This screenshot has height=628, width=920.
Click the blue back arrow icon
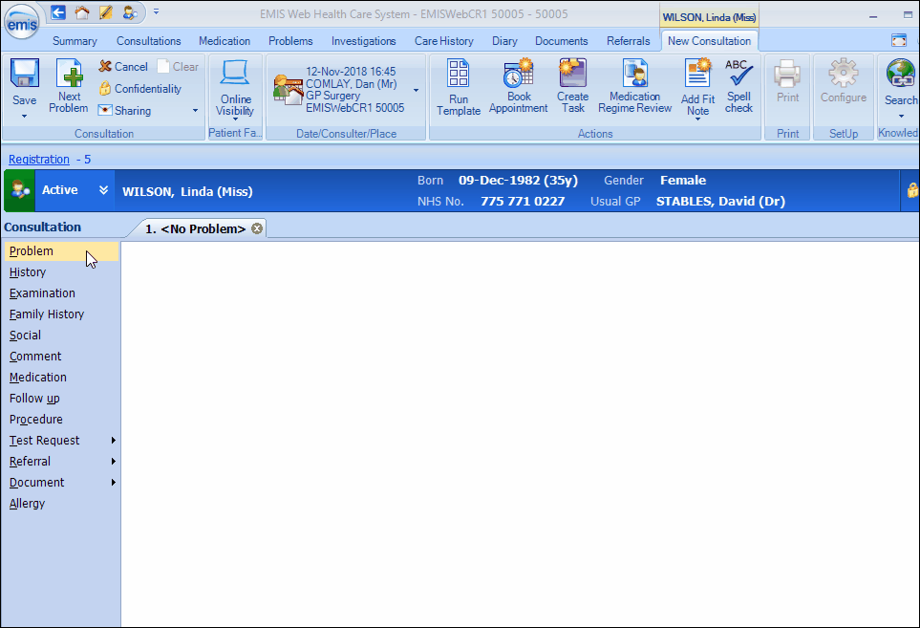[x=58, y=11]
